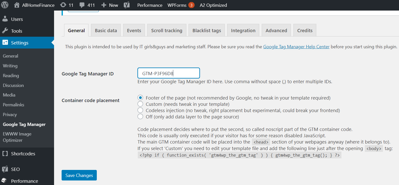Click the WordPress logo icon

click(5, 5)
